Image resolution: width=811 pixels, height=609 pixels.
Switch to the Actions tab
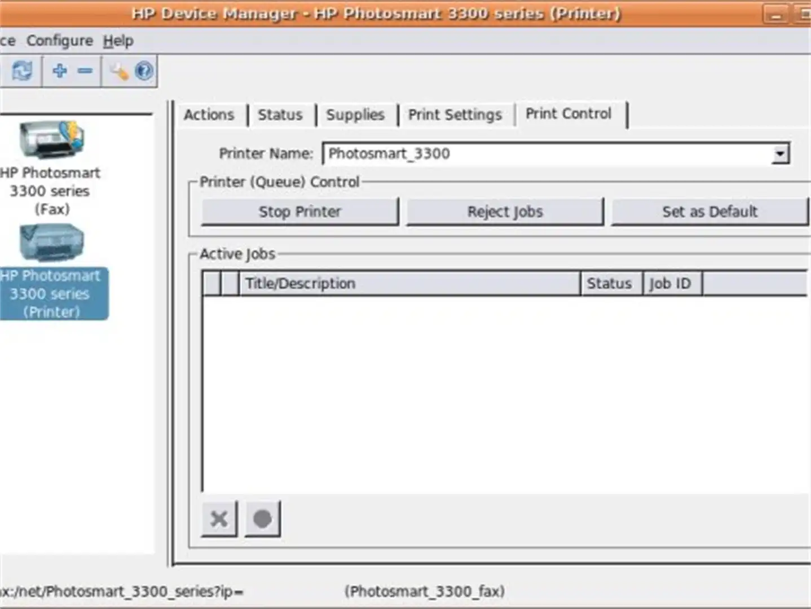(209, 114)
